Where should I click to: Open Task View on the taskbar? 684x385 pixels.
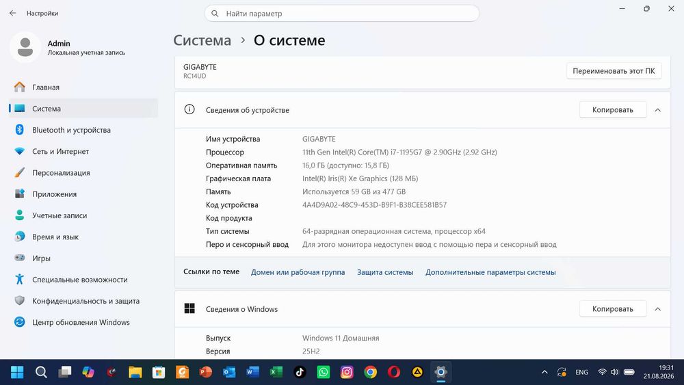coord(64,372)
